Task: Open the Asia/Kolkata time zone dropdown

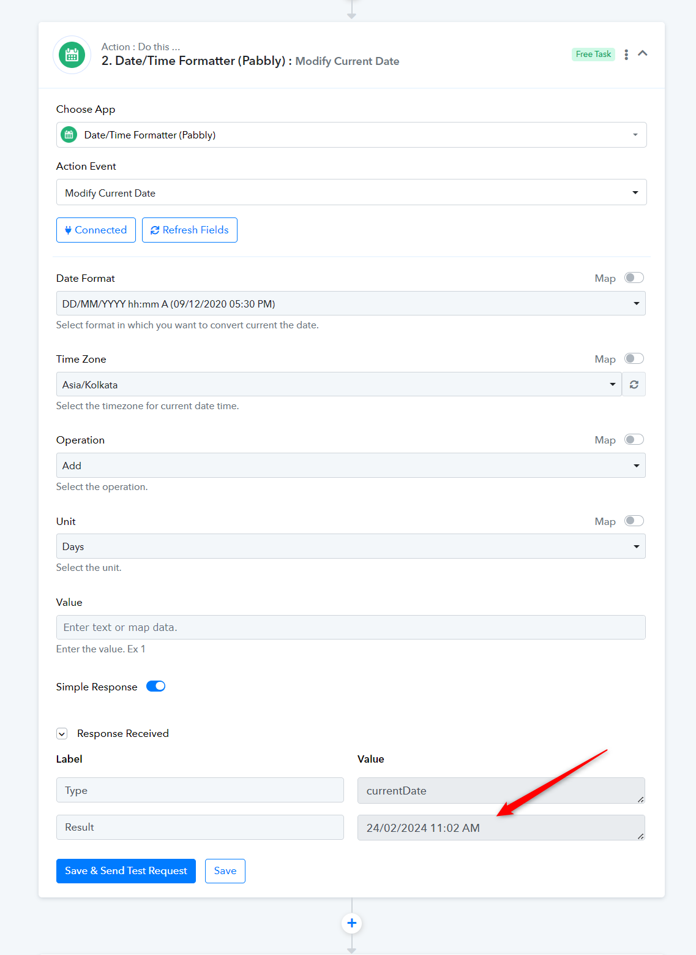Action: pyautogui.click(x=339, y=385)
